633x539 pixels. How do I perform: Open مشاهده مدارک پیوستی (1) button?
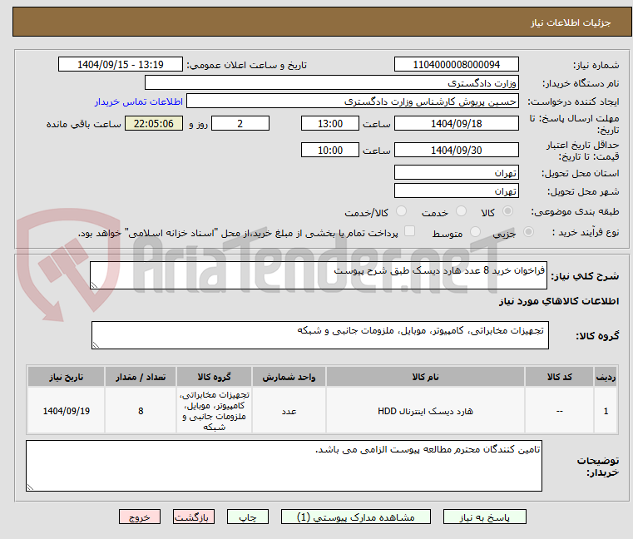click(356, 517)
